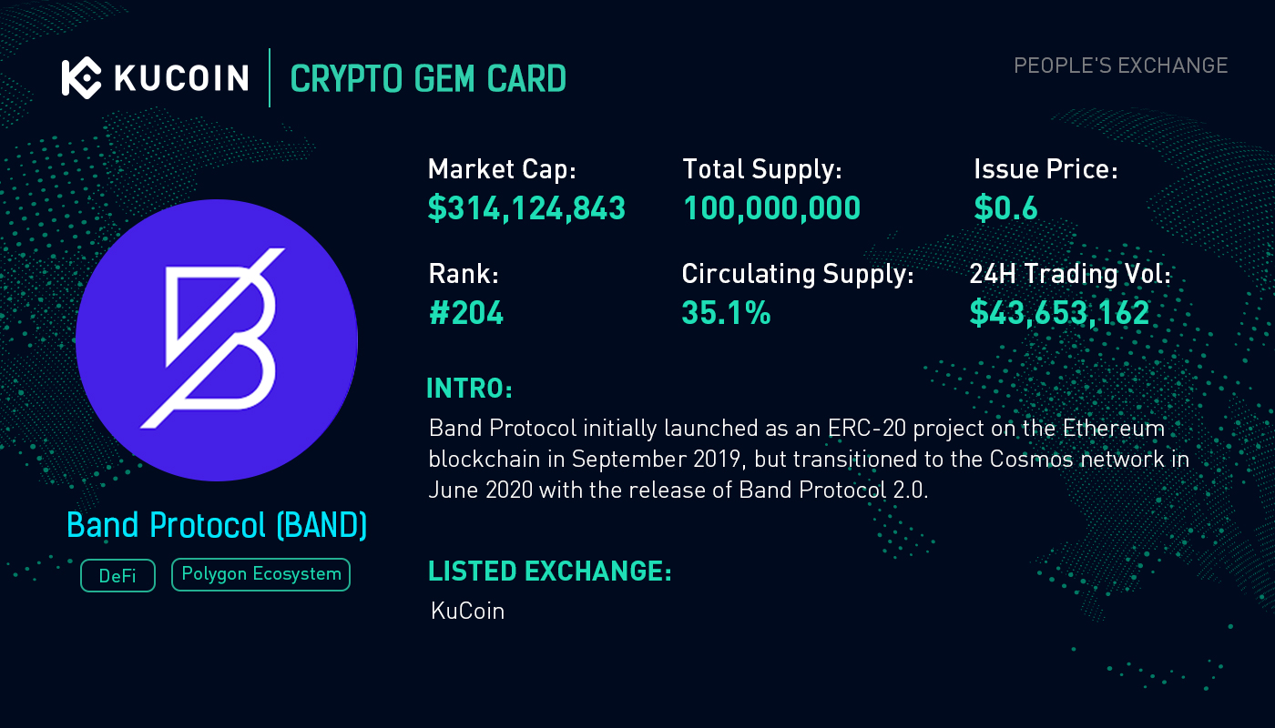1275x728 pixels.
Task: Click the Rank value #204
Action: pyautogui.click(x=465, y=313)
